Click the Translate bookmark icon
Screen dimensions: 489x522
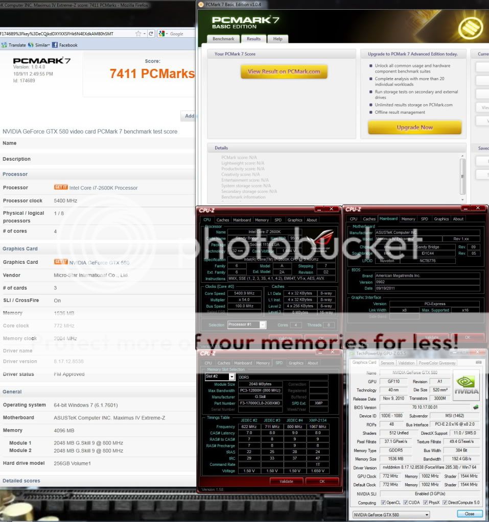5,45
